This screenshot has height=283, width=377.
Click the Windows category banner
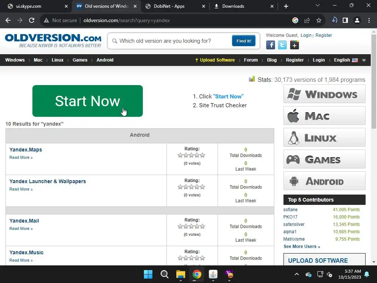tap(324, 94)
